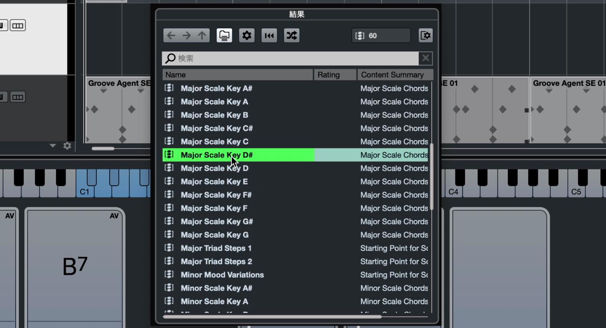Screen dimensions: 606x328
Task: Click preset icon beside Major Scale Key D#
Action: pos(169,155)
